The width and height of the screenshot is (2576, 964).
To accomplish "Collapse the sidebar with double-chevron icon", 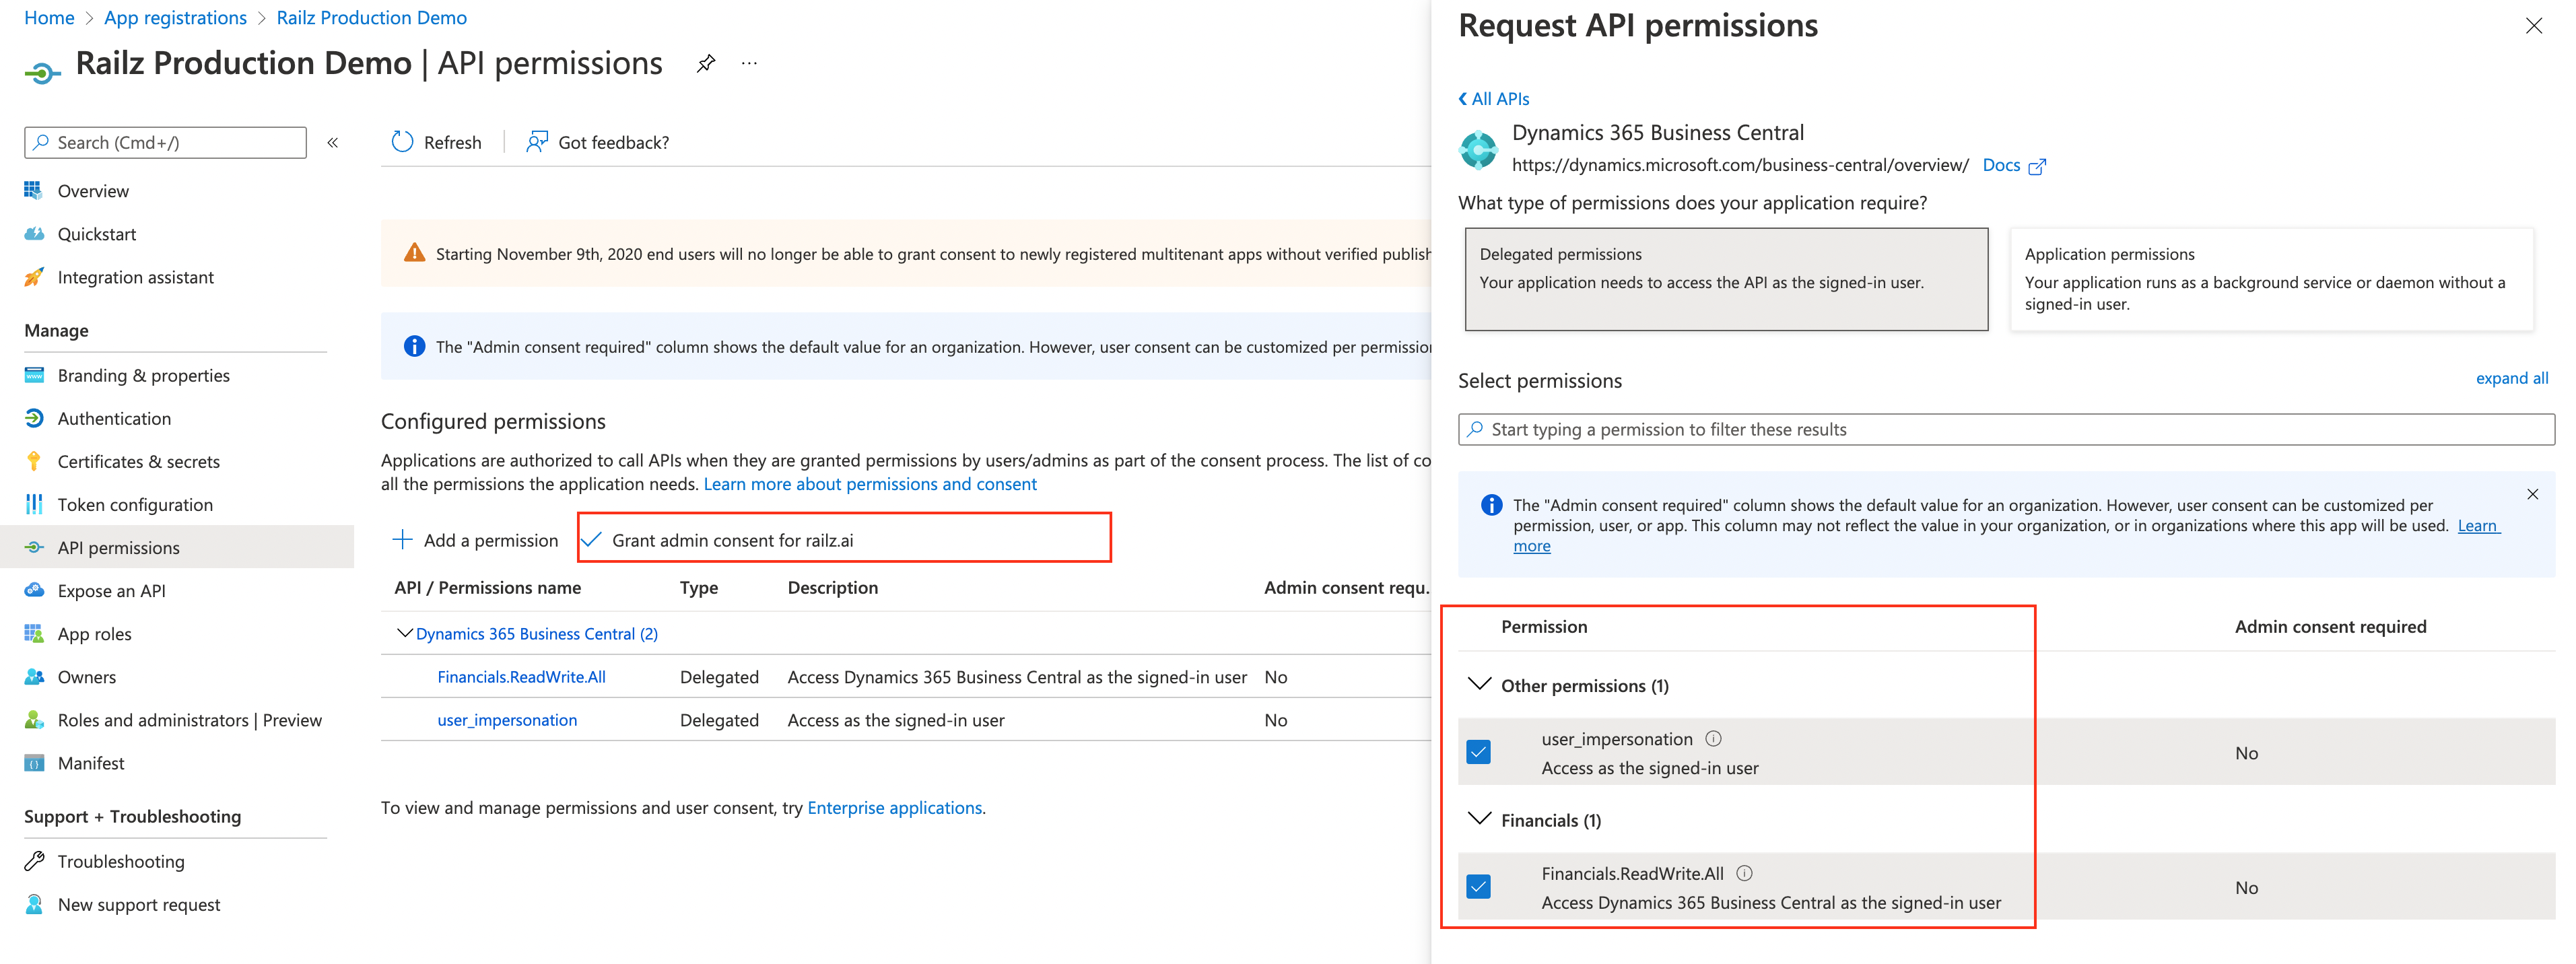I will [333, 143].
